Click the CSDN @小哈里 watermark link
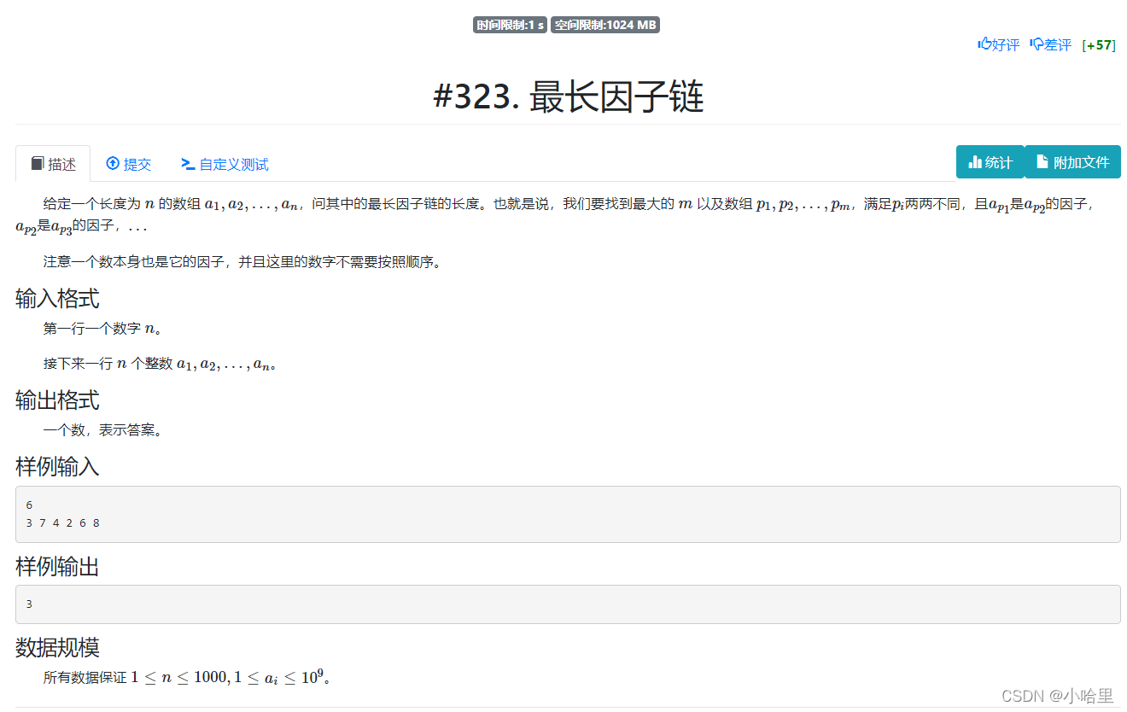 tap(1059, 694)
